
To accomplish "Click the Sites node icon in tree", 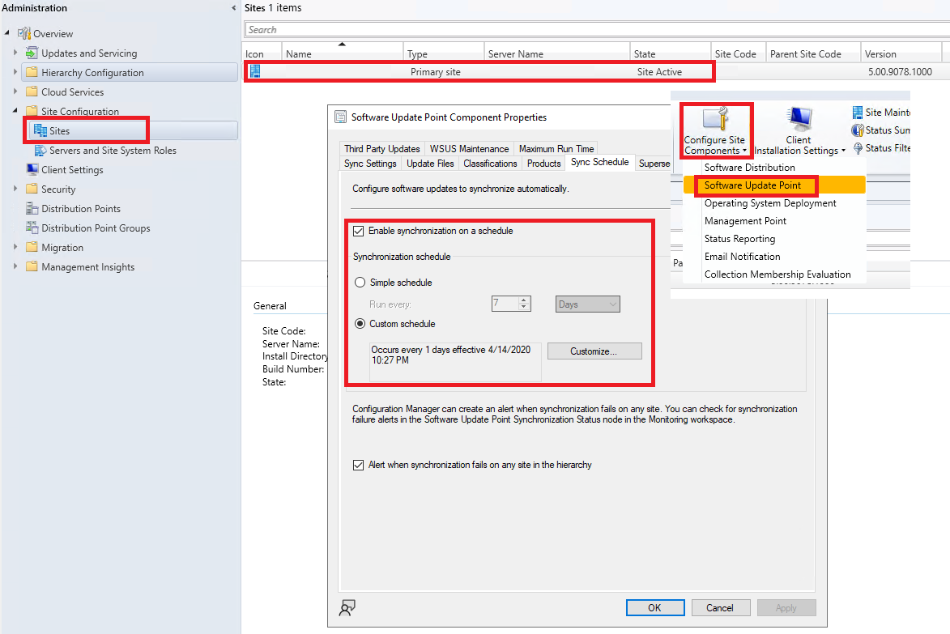I will (40, 130).
